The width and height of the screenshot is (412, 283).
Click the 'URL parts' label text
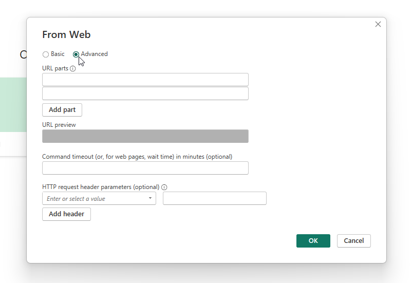click(x=55, y=68)
